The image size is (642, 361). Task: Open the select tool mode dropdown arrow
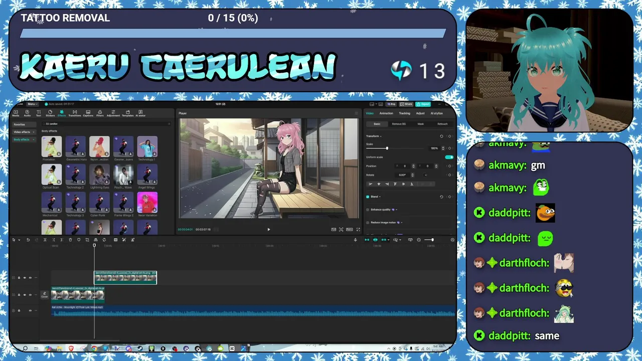pyautogui.click(x=19, y=240)
